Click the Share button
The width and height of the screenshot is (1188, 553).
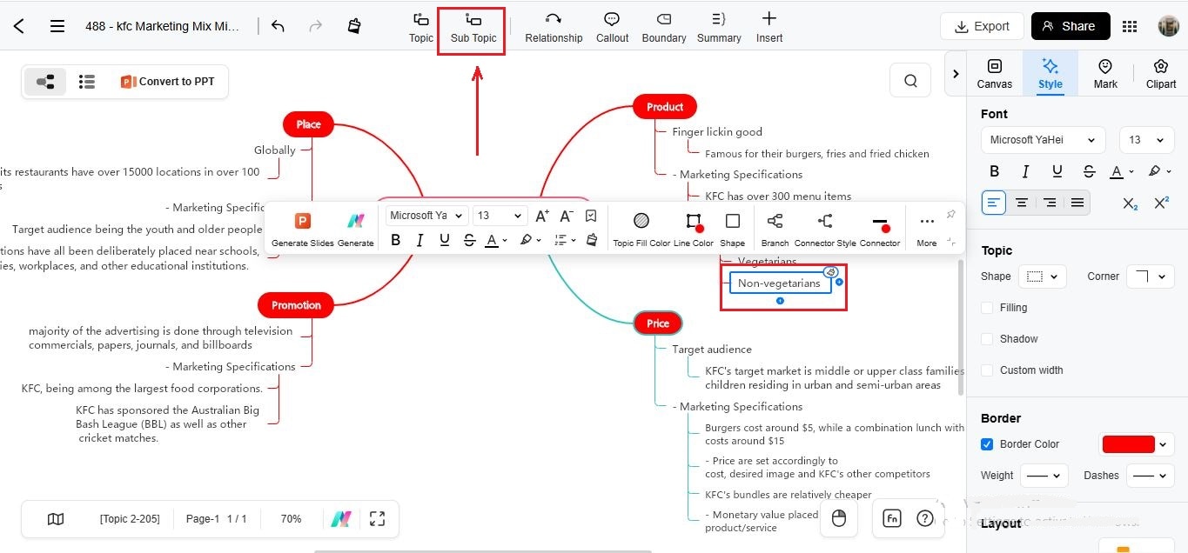coord(1071,26)
